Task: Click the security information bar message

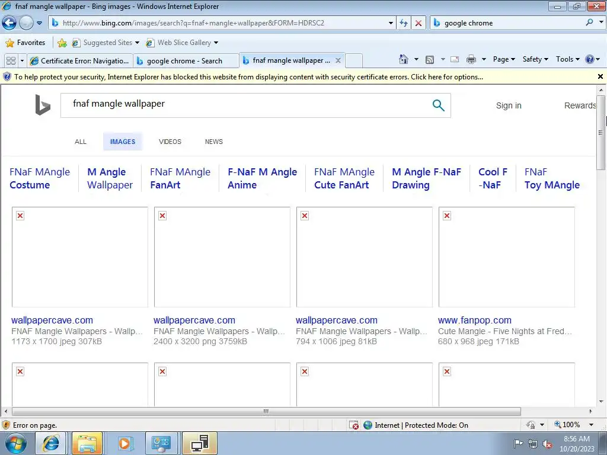Action: click(248, 77)
